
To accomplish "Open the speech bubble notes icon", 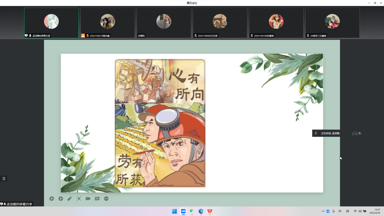I will pos(97,199).
